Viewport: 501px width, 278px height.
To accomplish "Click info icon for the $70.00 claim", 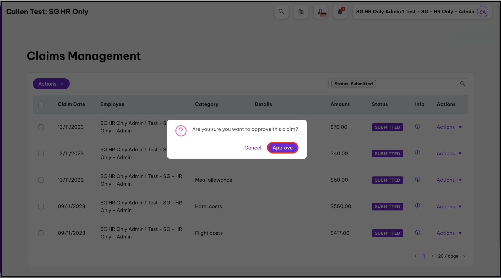I will (417, 127).
